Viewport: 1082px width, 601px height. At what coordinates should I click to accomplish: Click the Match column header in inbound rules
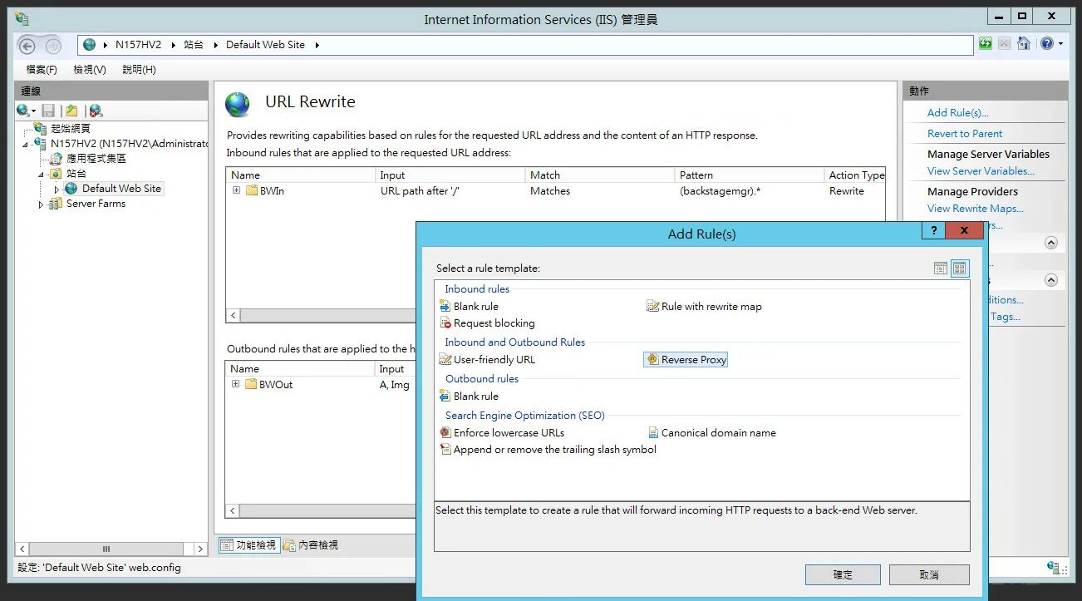pyautogui.click(x=600, y=175)
